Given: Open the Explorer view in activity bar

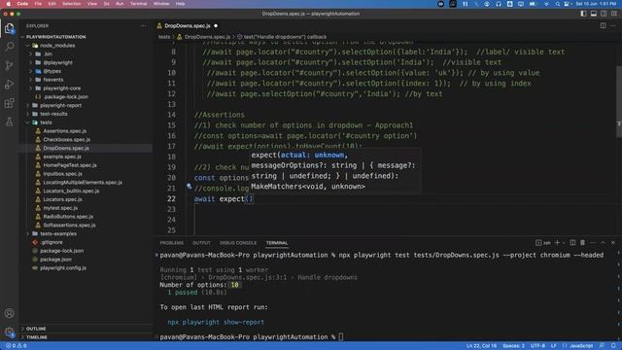Looking at the screenshot, I should (x=9, y=28).
